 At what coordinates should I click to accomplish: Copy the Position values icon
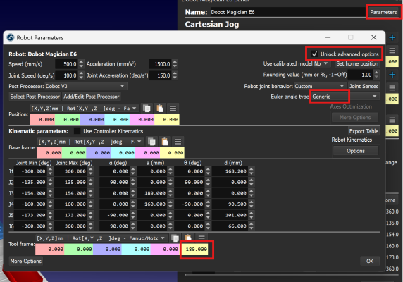click(147, 109)
